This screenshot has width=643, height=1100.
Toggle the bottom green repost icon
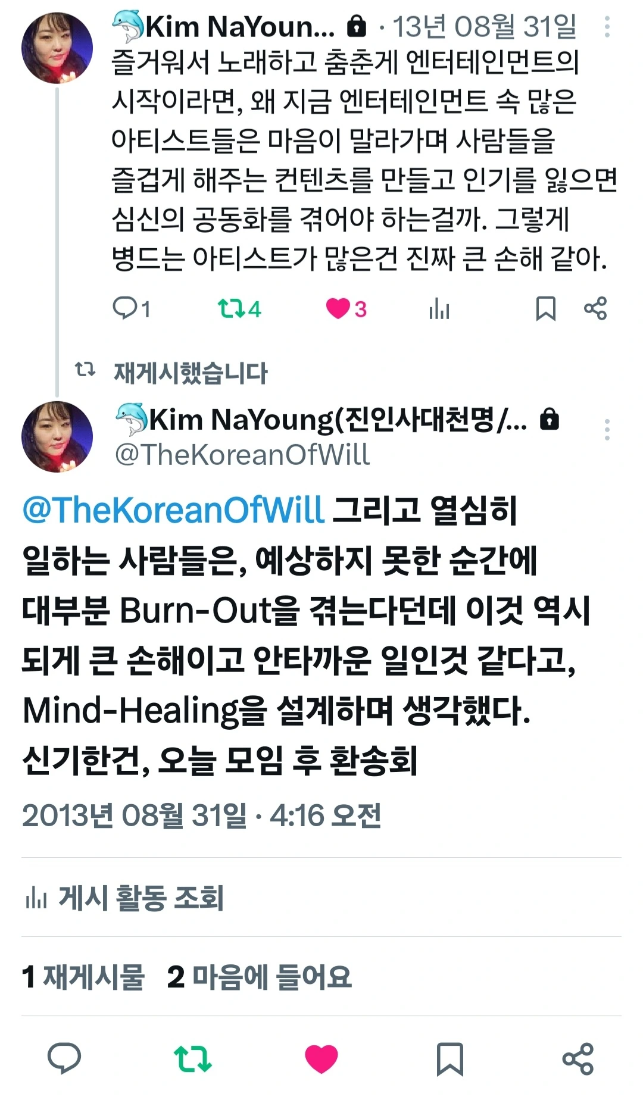(x=192, y=1059)
